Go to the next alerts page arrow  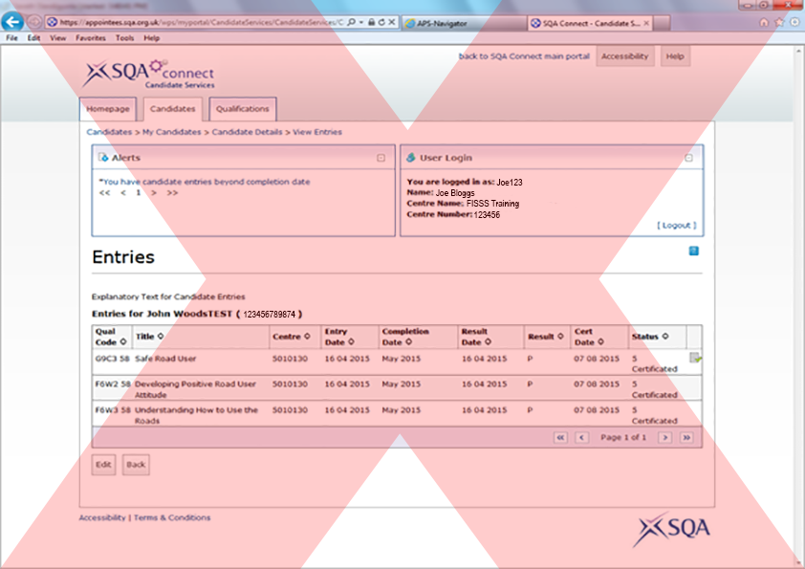(154, 192)
